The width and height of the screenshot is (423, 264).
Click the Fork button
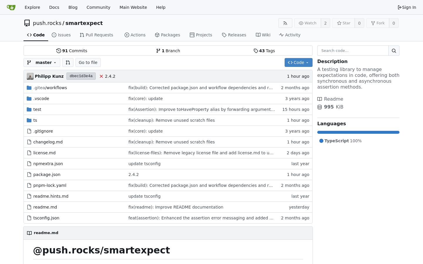[x=378, y=23]
